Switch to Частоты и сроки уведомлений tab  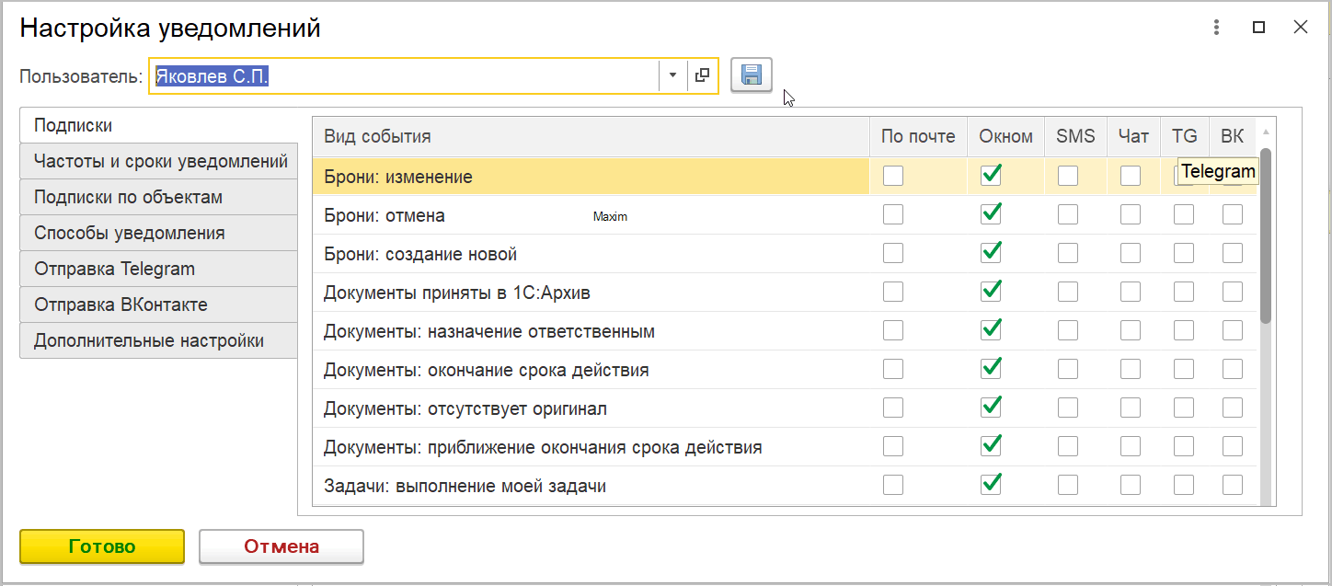coord(160,161)
